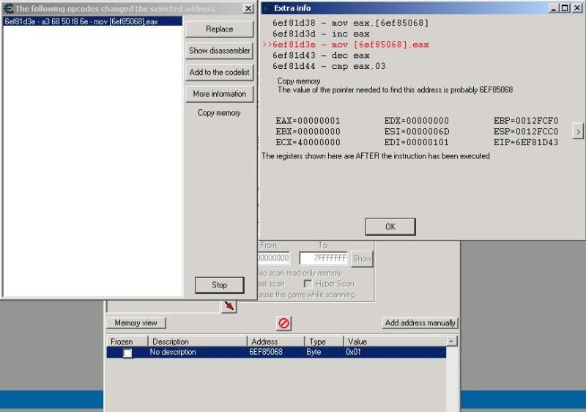Click the red circle-slash delete icon
Viewport: 586px width, 412px height.
(283, 323)
